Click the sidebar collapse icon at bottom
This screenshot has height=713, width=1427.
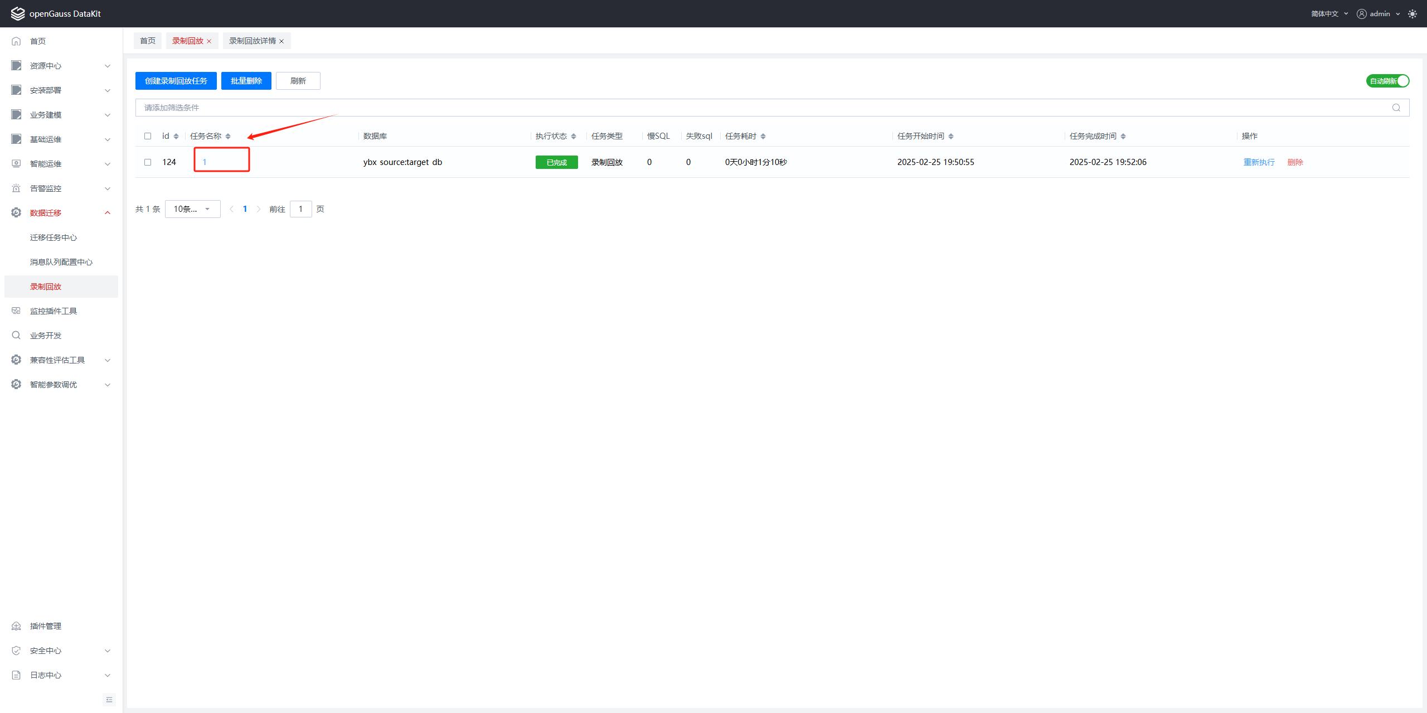point(109,700)
